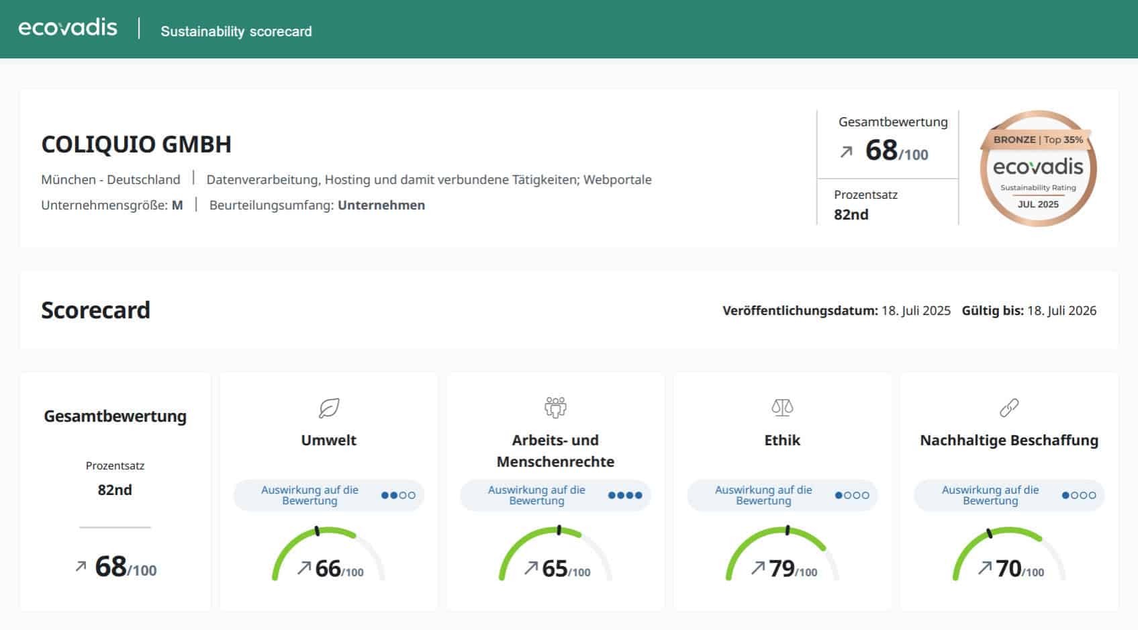
Task: Select the Sustainability scorecard label in the header
Action: (236, 31)
